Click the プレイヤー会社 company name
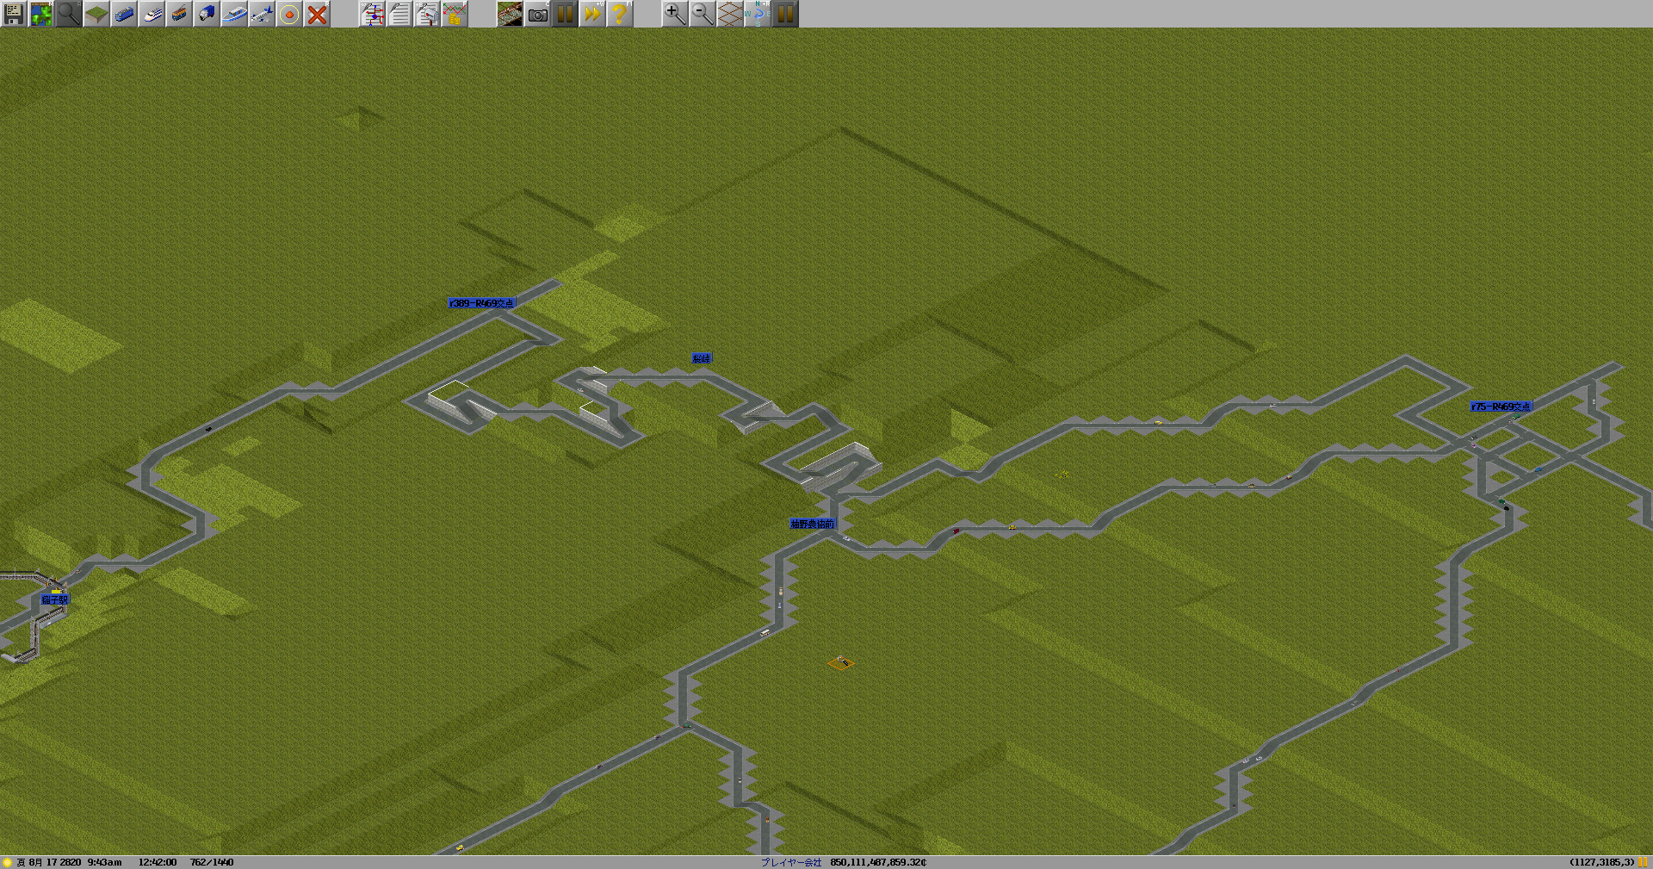Image resolution: width=1653 pixels, height=869 pixels. [x=791, y=862]
